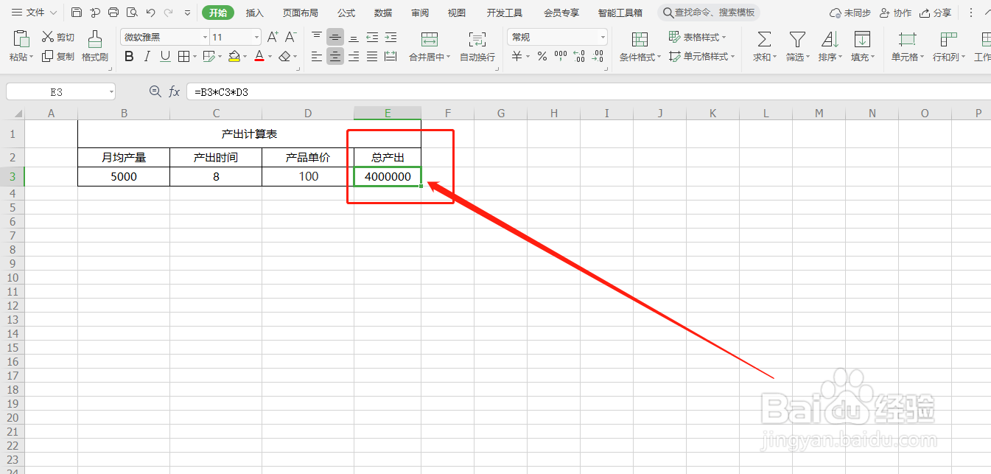
Task: Expand the font color dropdown arrow
Action: pos(270,57)
